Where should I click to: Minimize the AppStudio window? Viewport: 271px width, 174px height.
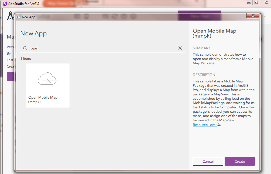(x=249, y=3)
